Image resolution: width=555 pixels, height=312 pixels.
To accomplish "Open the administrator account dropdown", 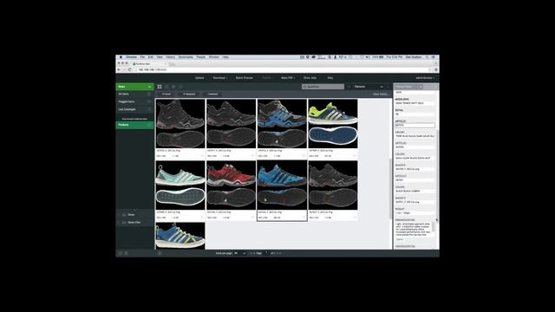I will point(425,78).
